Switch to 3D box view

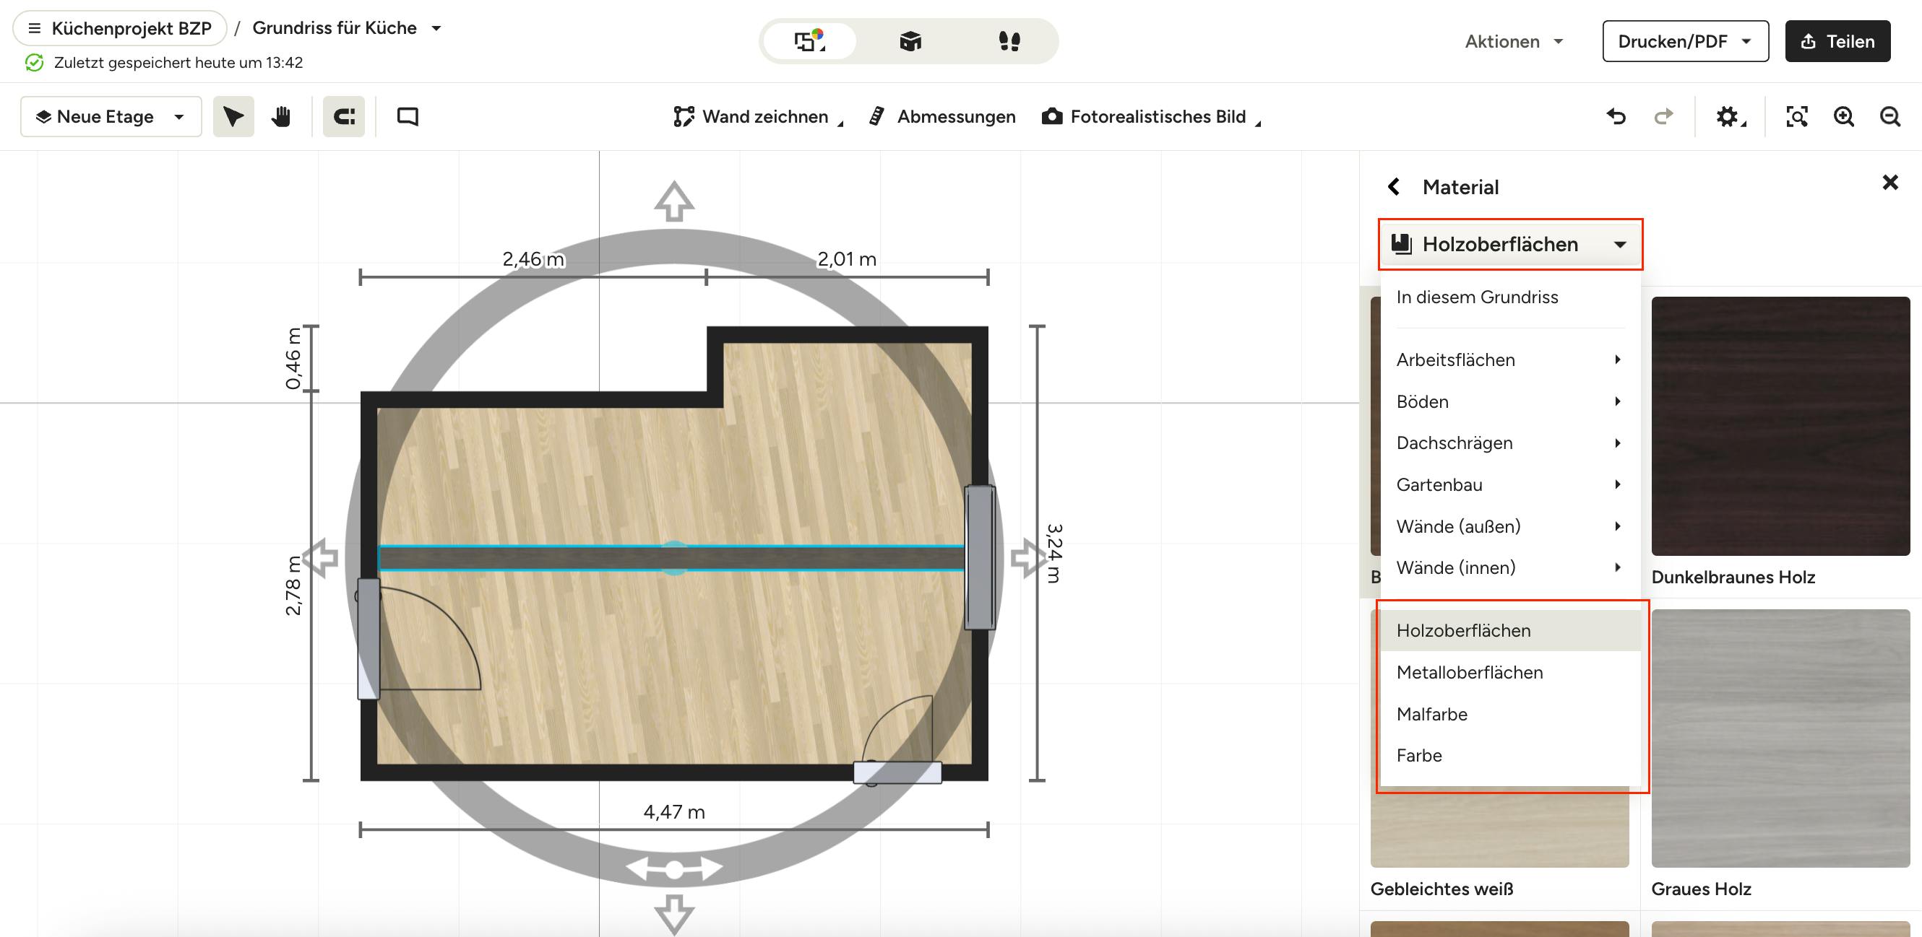click(910, 41)
